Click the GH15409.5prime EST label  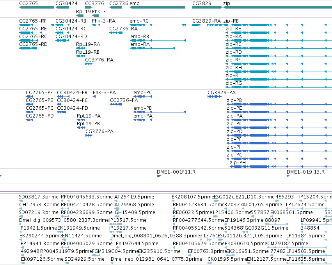(x=135, y=212)
